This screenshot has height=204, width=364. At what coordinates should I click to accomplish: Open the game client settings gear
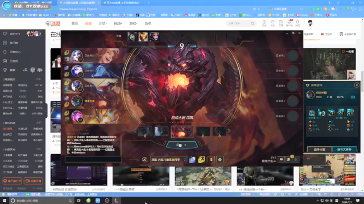point(293,33)
